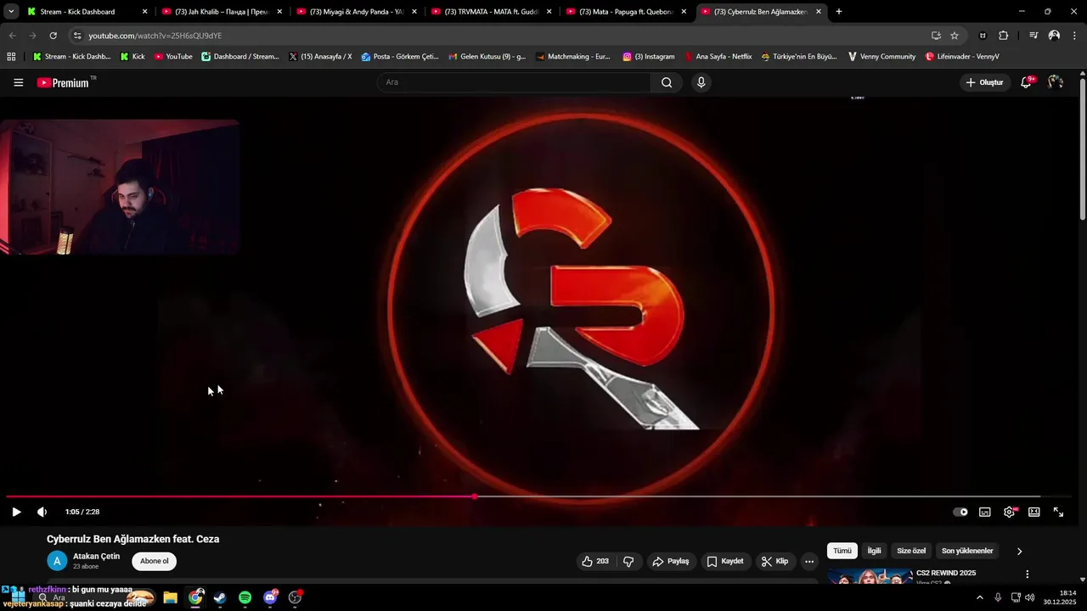Dislike the video with thumbs down

[628, 561]
